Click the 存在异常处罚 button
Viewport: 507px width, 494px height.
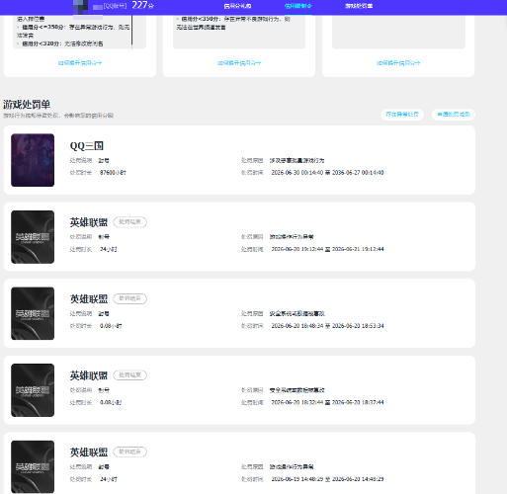pyautogui.click(x=402, y=115)
